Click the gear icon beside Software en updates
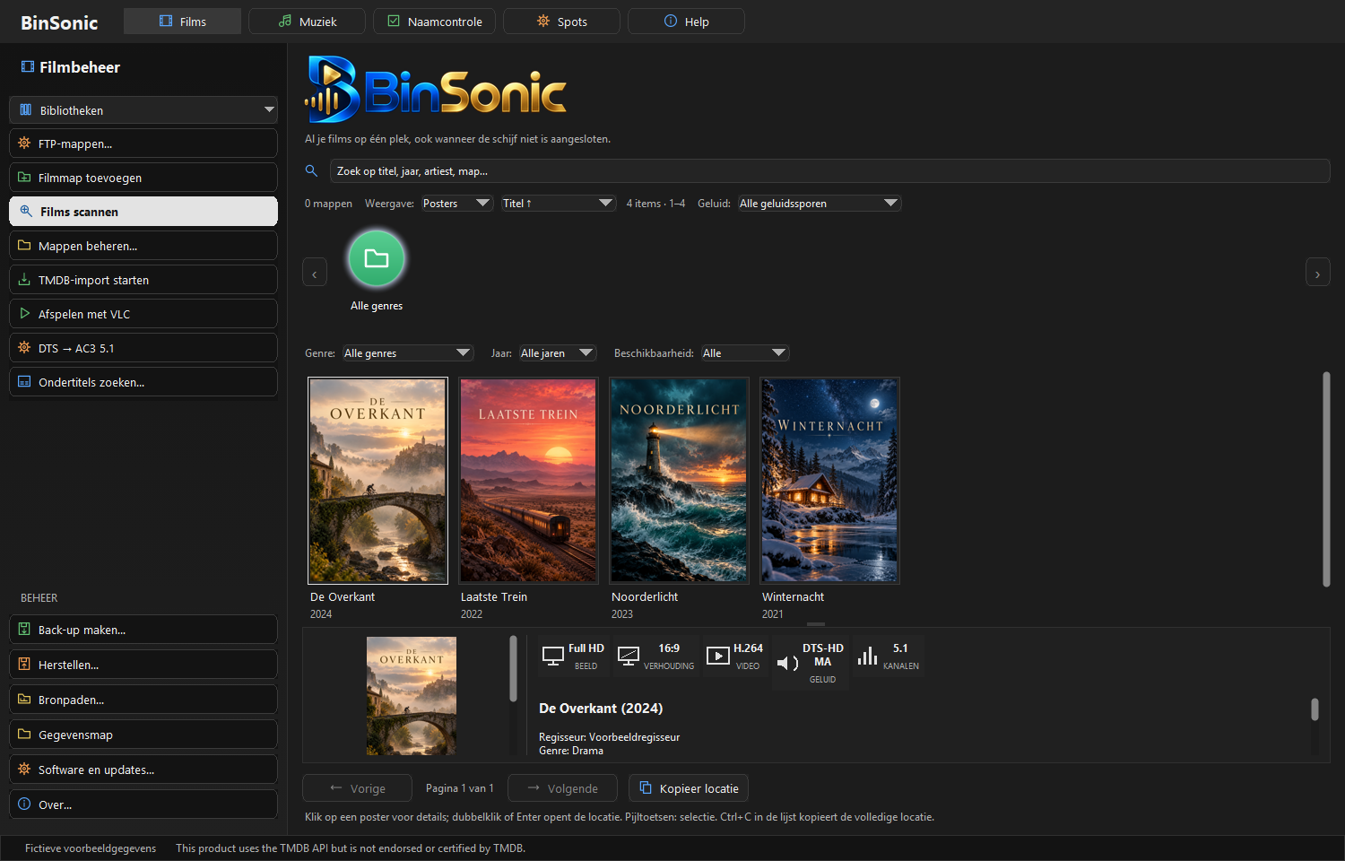Viewport: 1345px width, 861px height. 24,770
